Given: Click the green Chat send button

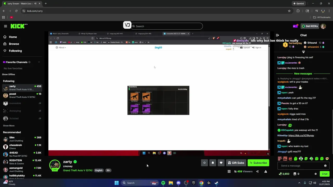Looking at the screenshot, I should point(325,174).
